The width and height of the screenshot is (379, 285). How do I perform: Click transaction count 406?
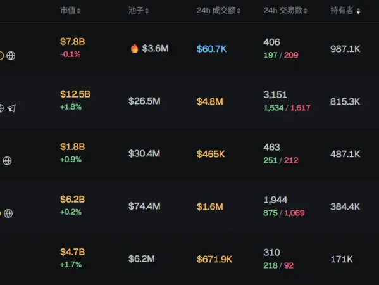[x=271, y=42]
